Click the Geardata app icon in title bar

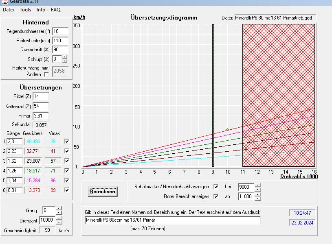pos(4,2)
